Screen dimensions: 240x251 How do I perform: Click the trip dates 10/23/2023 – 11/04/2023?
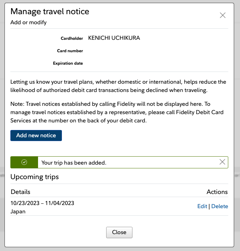[42, 203]
